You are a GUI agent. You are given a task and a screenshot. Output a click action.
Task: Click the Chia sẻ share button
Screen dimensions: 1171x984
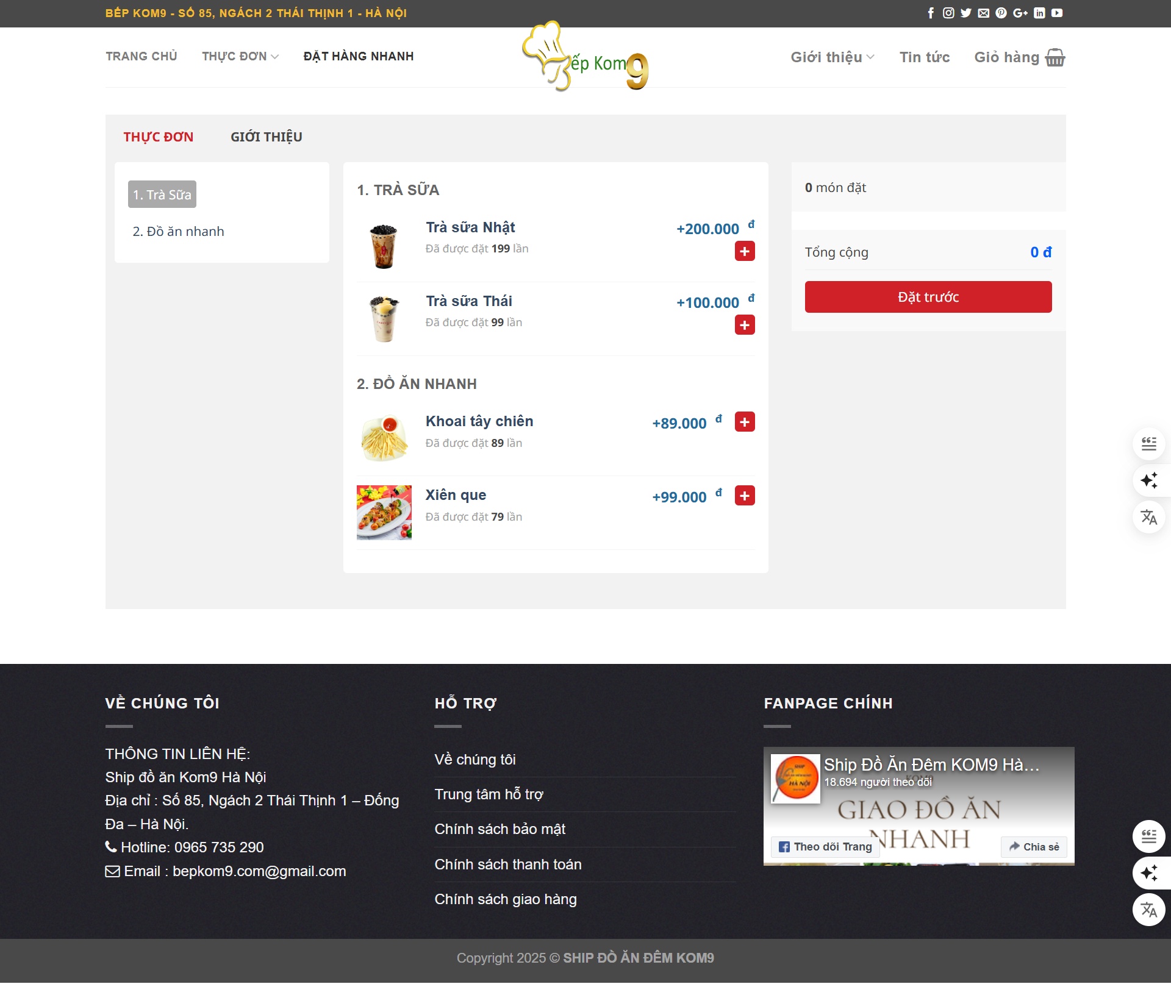[1034, 847]
